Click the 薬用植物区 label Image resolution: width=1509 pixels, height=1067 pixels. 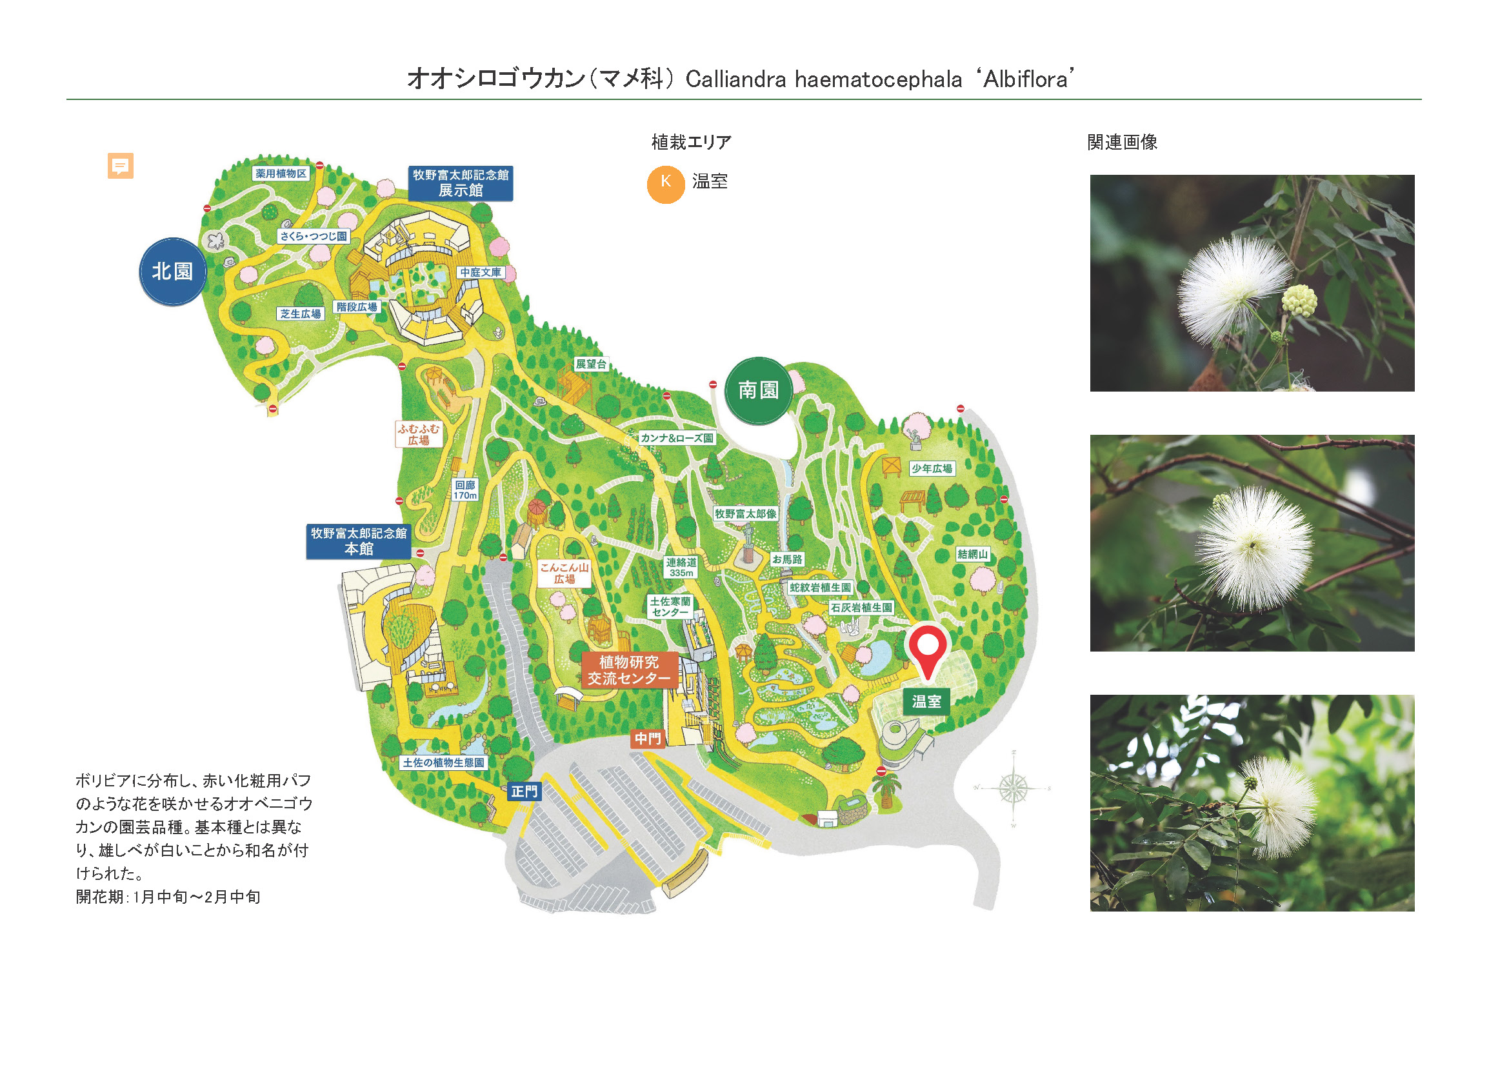tap(281, 174)
